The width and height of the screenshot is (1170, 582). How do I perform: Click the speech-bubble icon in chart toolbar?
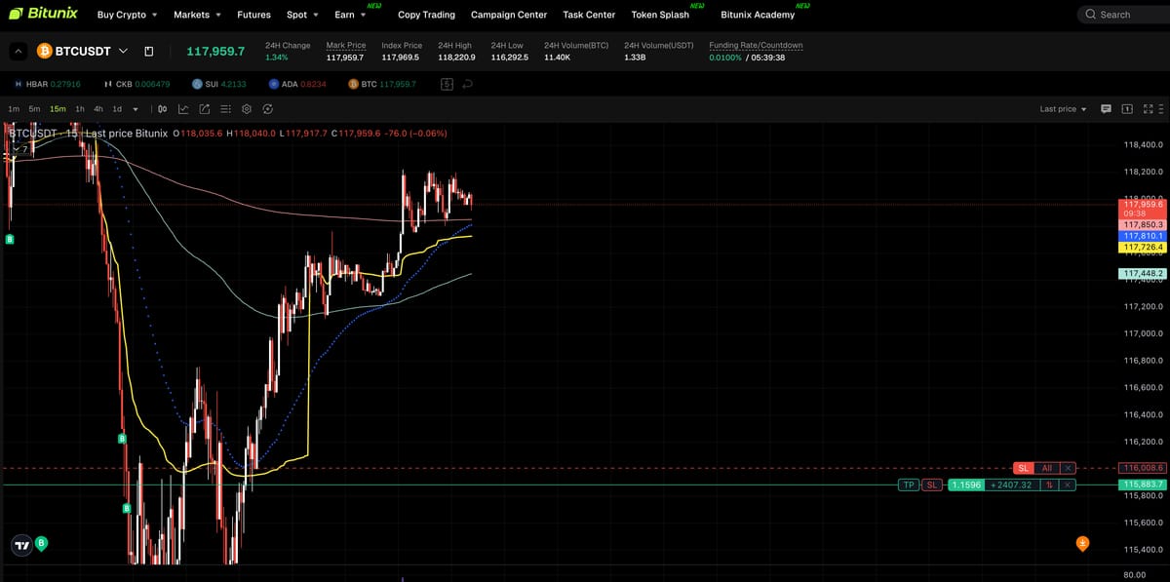[1106, 109]
